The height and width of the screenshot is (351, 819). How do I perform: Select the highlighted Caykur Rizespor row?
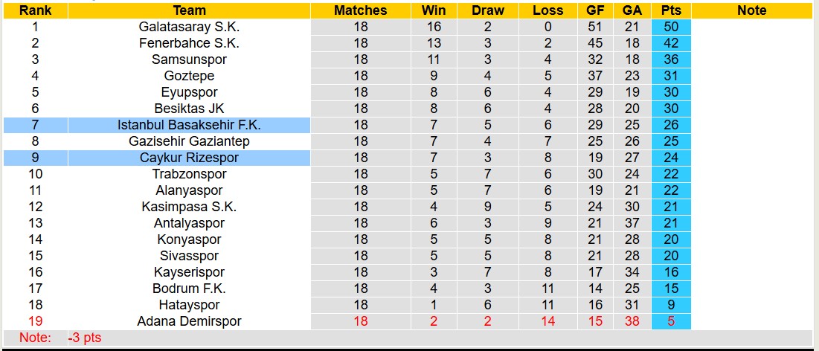click(189, 158)
